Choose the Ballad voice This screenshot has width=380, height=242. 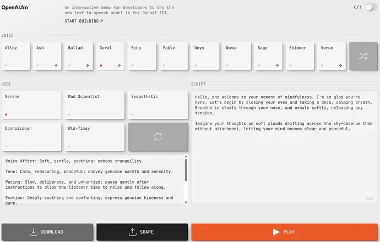click(78, 56)
